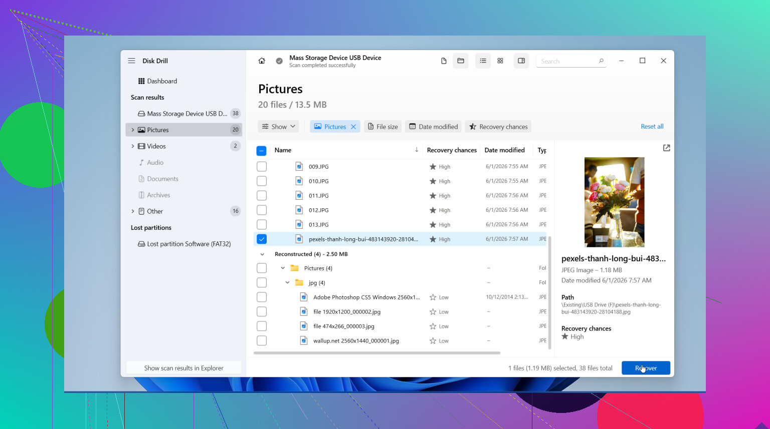Check the box for 009.JPG
This screenshot has width=770, height=429.
(x=262, y=167)
